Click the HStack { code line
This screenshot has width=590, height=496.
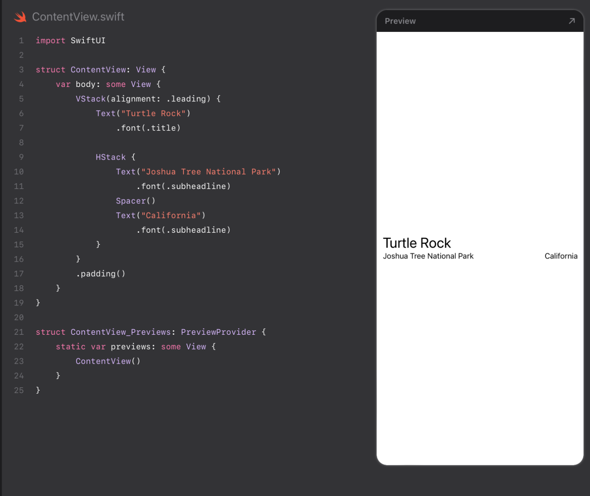pos(115,157)
